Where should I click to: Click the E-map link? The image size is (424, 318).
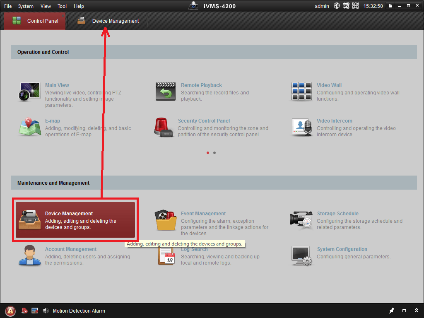click(53, 121)
